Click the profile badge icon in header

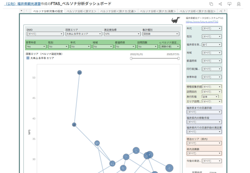tap(239, 4)
